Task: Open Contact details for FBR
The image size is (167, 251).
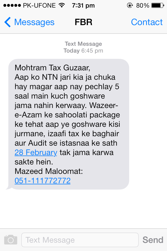Action: pos(147,22)
